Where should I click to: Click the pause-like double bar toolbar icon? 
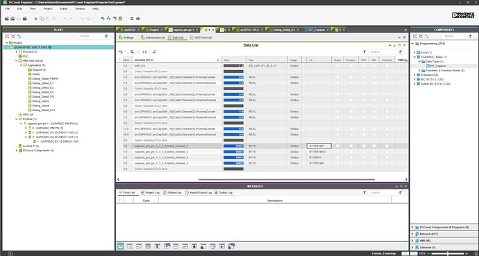[x=137, y=19]
